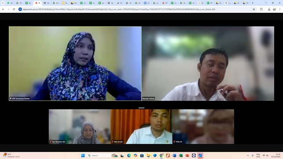
Task: Open Microsoft Excel from the taskbar
Action: pyautogui.click(x=181, y=155)
